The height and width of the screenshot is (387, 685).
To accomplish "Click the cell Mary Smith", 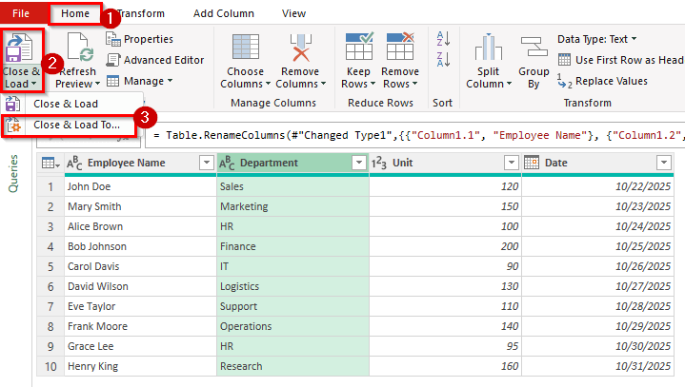I will [140, 207].
